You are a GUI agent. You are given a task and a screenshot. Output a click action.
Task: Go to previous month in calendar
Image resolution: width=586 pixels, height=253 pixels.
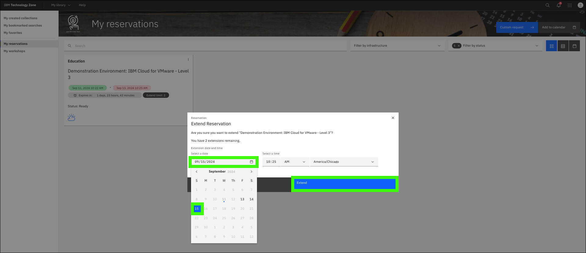197,172
